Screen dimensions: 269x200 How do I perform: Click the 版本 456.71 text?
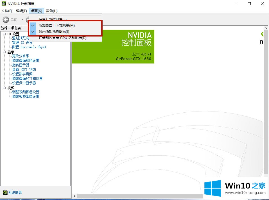click(x=142, y=54)
